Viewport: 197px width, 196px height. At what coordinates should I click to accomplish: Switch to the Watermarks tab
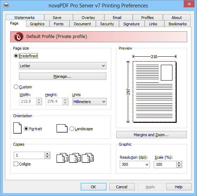pyautogui.click(x=25, y=17)
